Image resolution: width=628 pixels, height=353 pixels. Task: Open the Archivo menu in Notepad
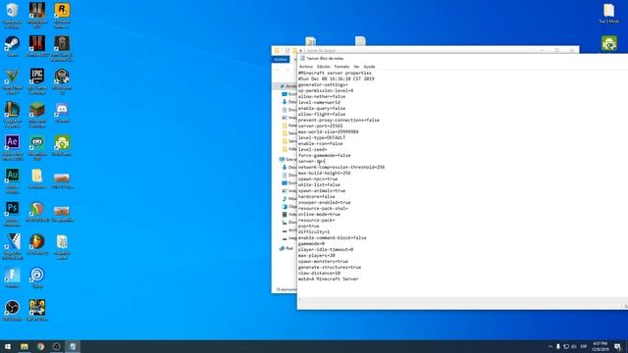[306, 67]
